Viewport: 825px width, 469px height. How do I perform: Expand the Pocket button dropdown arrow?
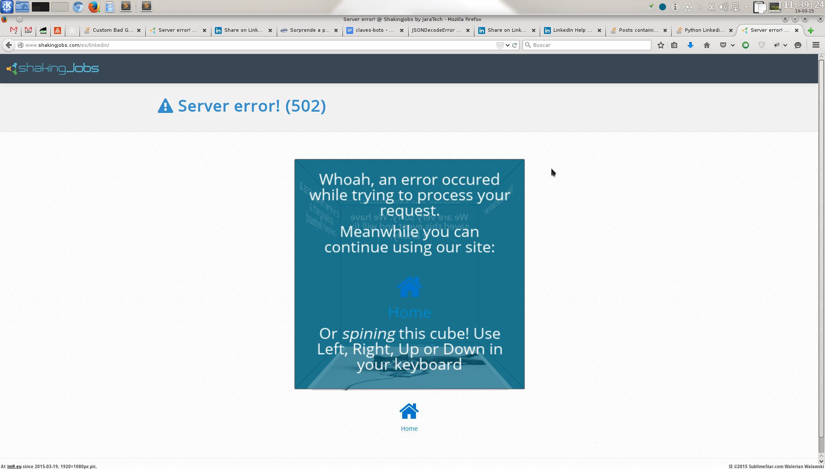click(x=733, y=45)
